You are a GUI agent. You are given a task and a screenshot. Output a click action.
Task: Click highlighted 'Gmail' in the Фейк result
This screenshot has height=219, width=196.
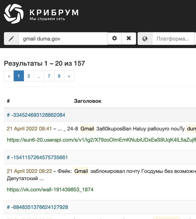81,171
